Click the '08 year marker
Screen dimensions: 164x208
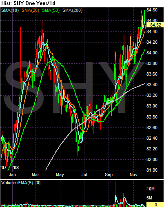16,168
